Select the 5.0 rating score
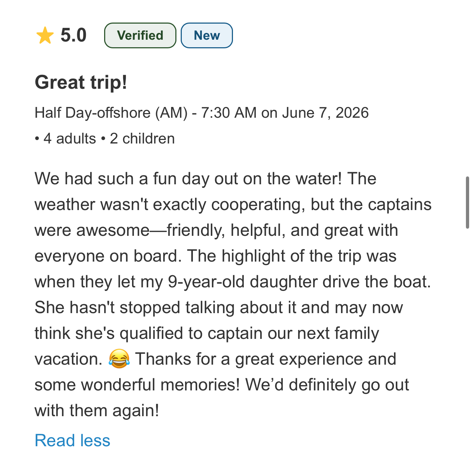This screenshot has width=472, height=472. click(73, 35)
